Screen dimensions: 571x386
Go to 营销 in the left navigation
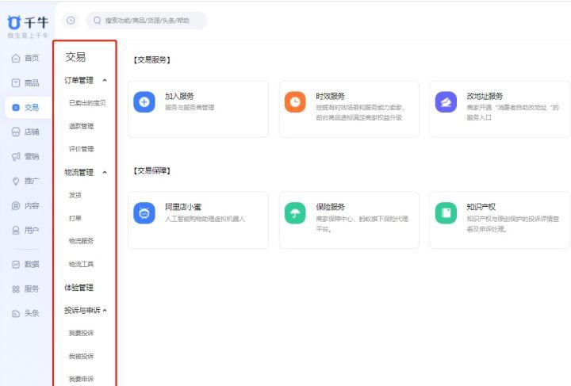31,156
